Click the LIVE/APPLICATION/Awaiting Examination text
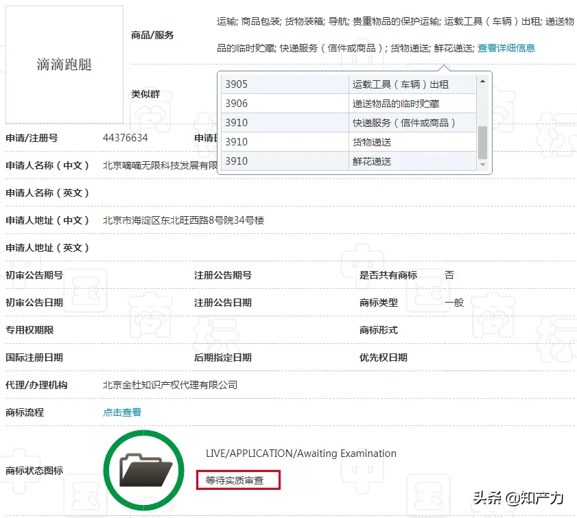 coord(301,454)
